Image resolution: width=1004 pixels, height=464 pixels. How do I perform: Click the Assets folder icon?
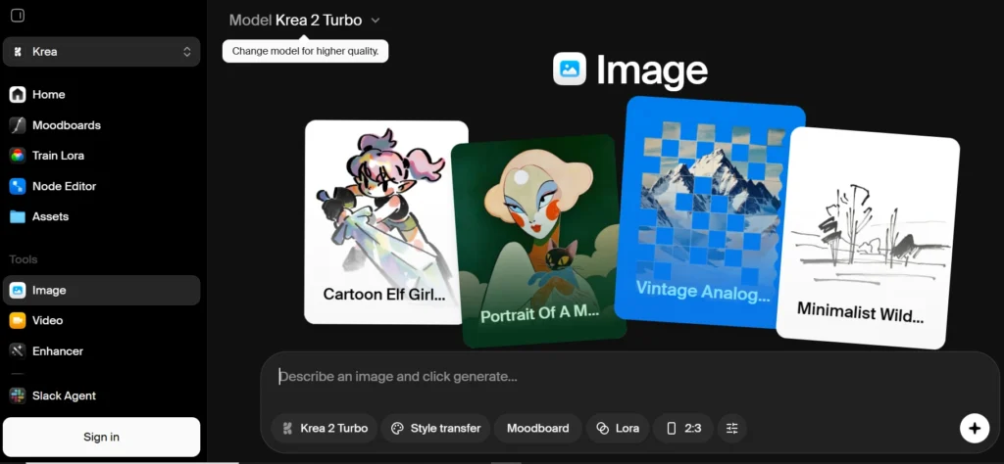click(x=18, y=216)
